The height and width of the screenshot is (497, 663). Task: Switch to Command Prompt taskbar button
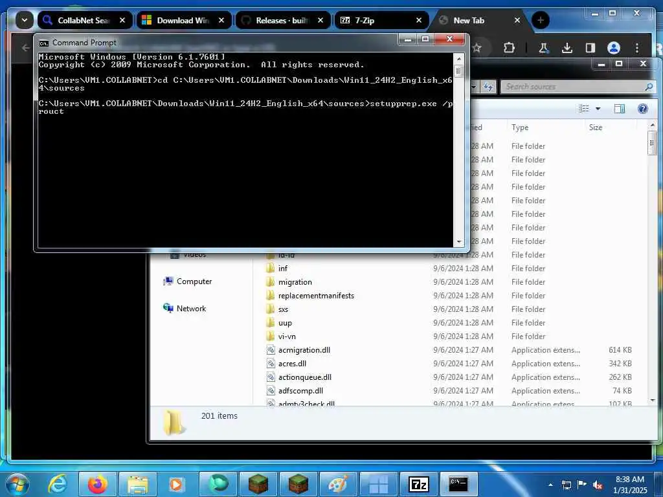click(x=458, y=484)
